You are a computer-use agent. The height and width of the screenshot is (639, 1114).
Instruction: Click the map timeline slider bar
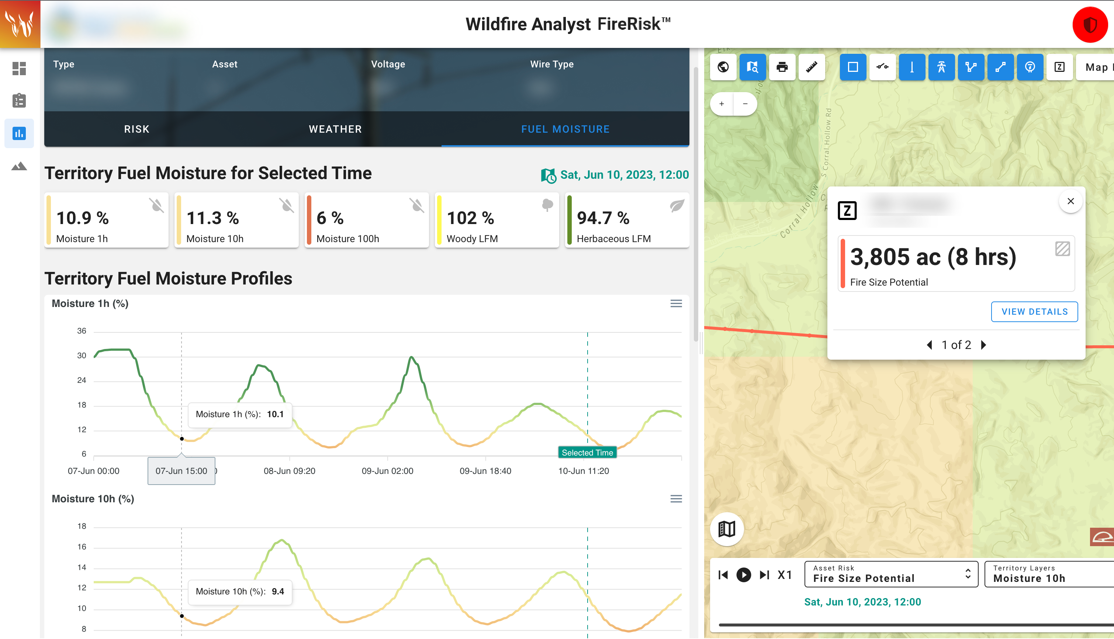[914, 625]
